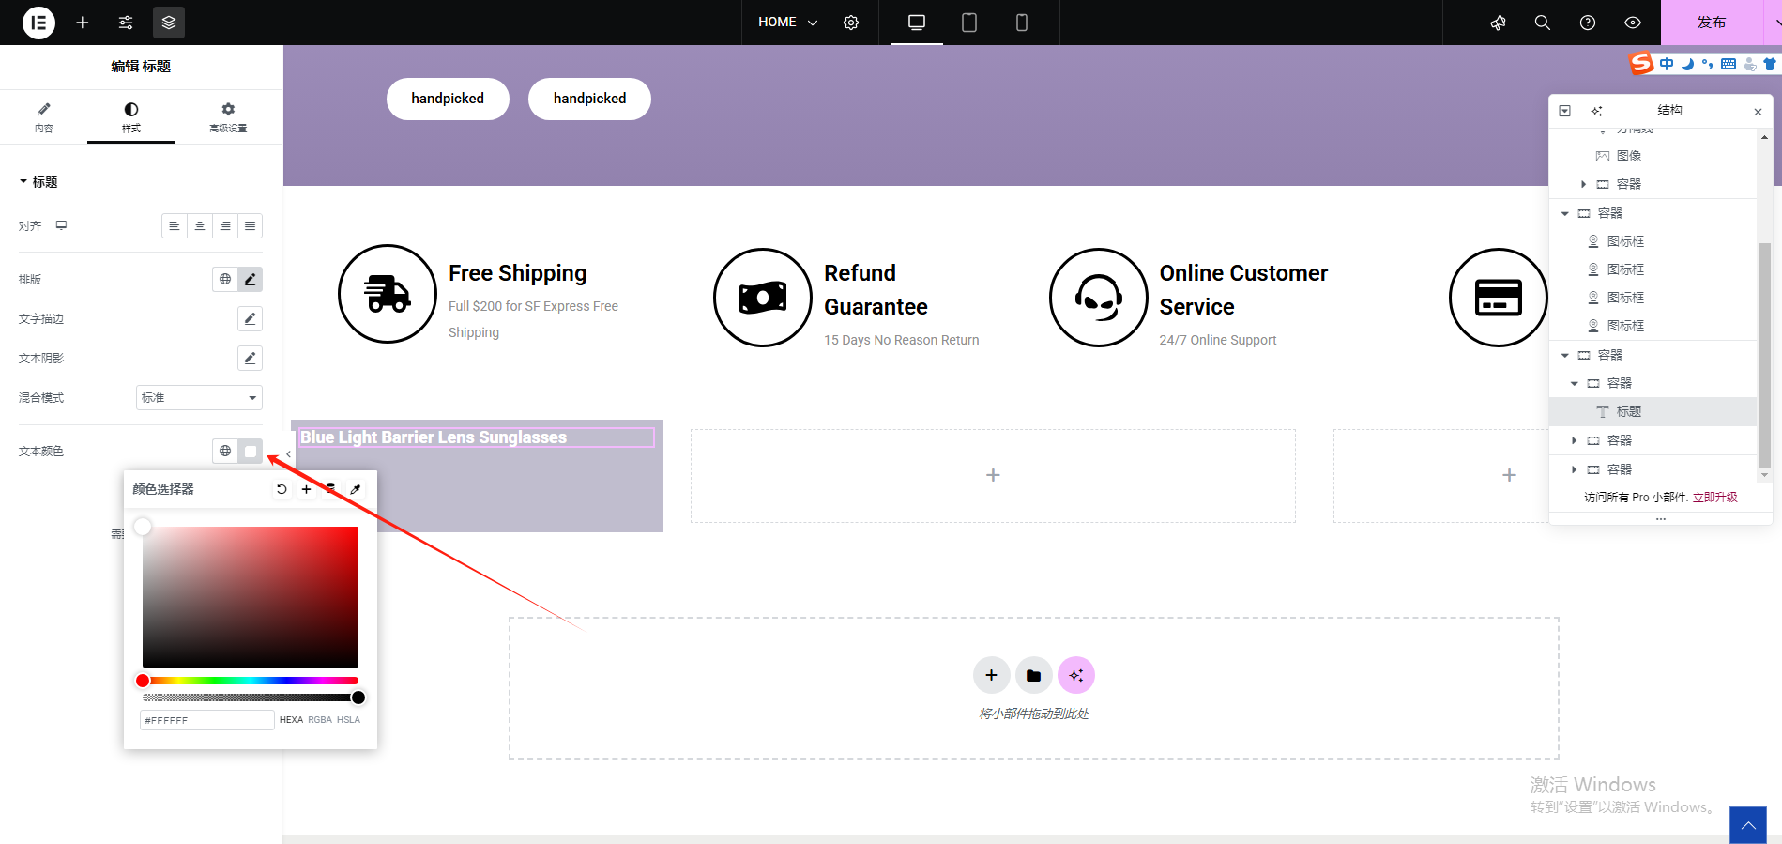The image size is (1782, 844).
Task: Switch to the Content tab
Action: 44,117
